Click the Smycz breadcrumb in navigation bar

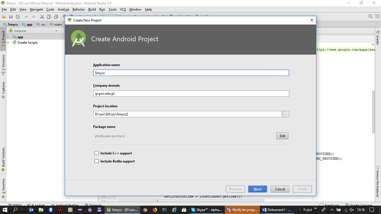10,24
